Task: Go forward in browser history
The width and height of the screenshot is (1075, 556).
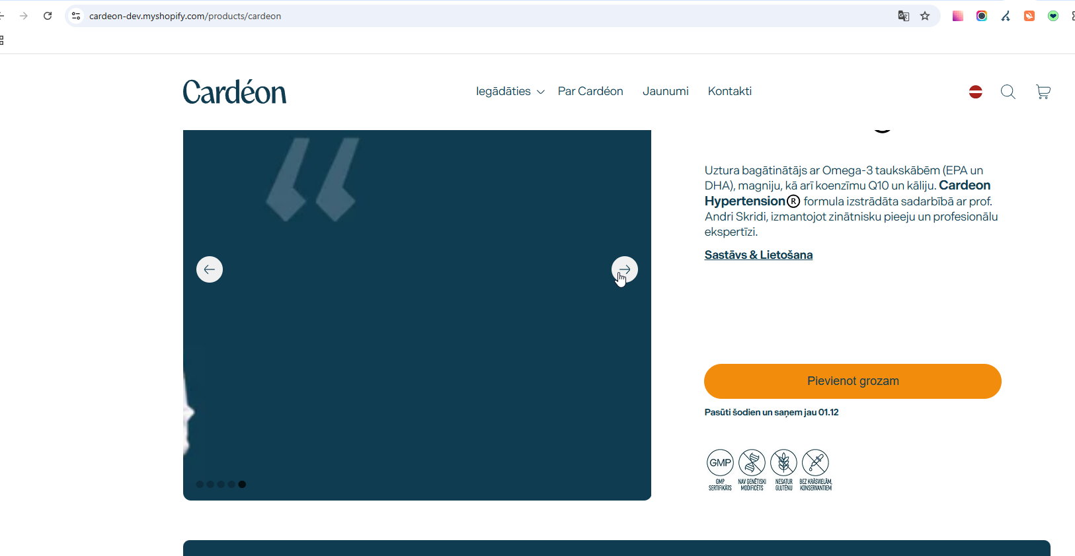Action: [24, 16]
